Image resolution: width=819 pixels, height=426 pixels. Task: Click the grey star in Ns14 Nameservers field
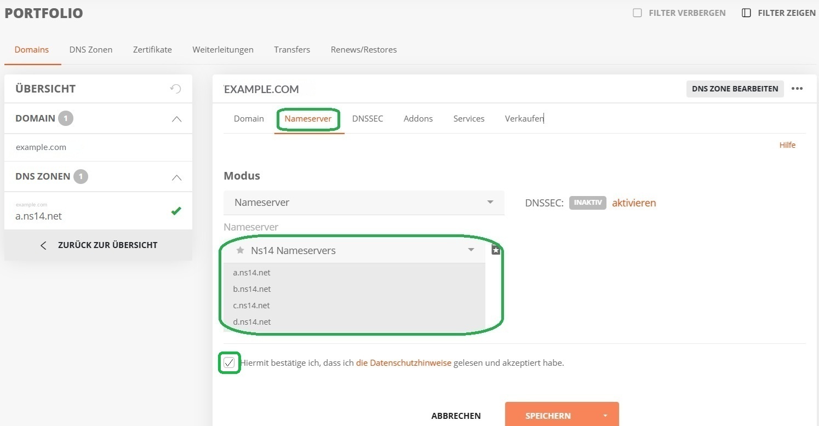(240, 250)
